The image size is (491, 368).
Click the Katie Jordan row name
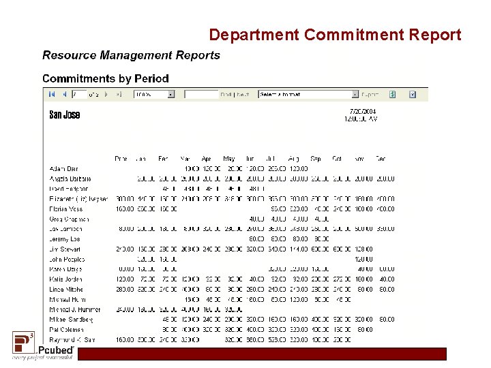[65, 279]
